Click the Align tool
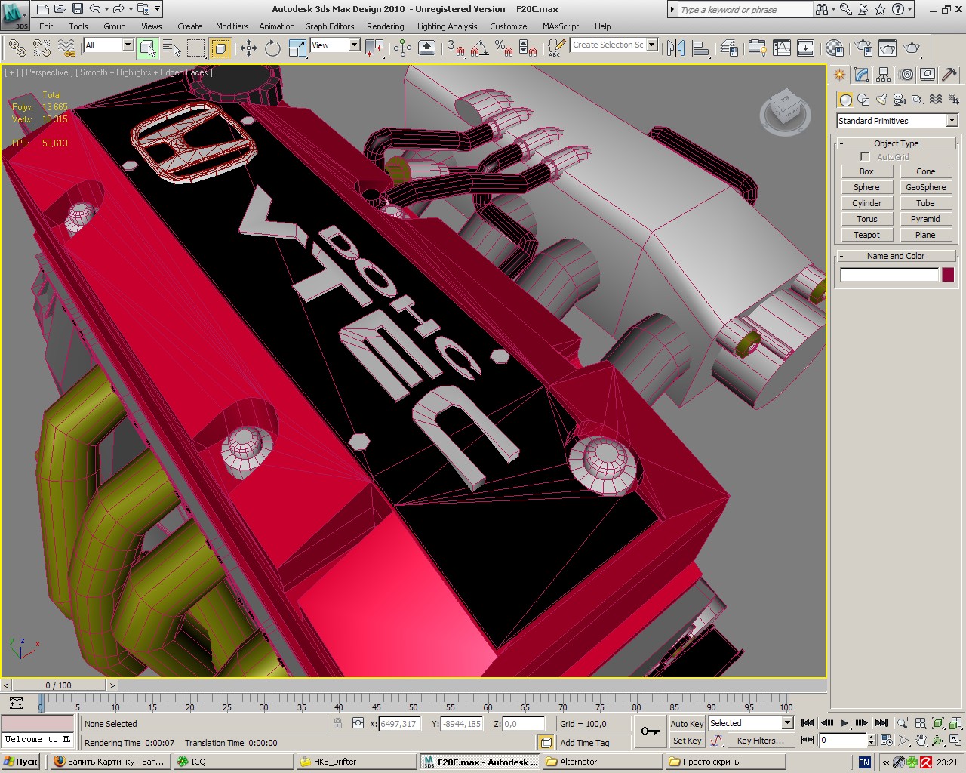Viewport: 966px width, 773px height. tap(700, 48)
